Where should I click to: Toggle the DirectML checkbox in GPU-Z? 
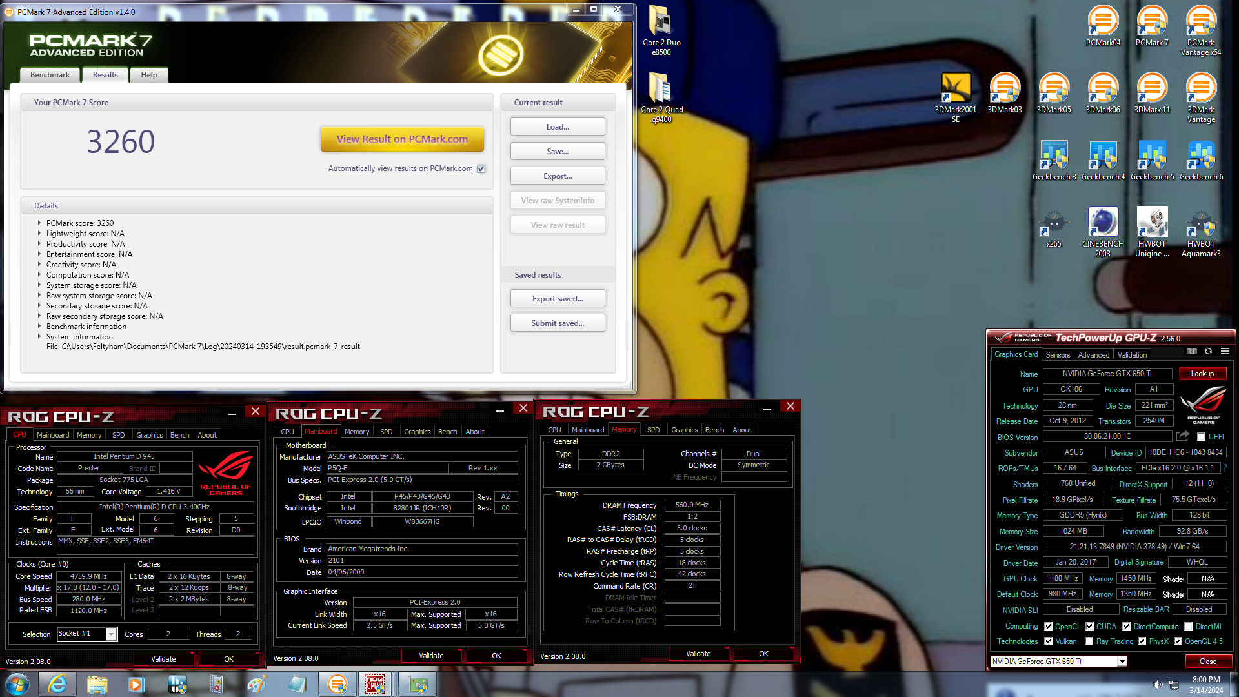[1189, 627]
